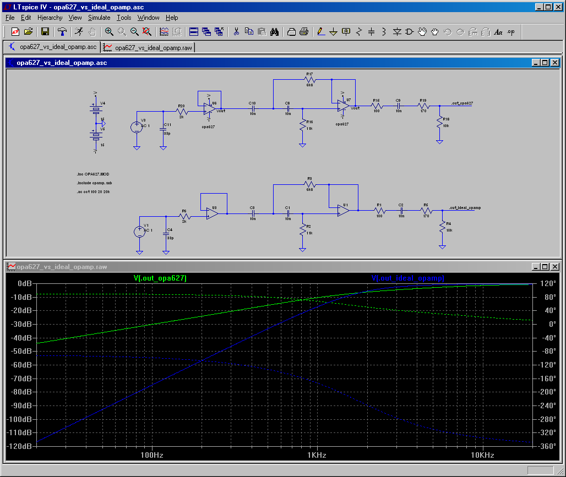Select the Label Net tool
The height and width of the screenshot is (477, 566).
(x=346, y=32)
